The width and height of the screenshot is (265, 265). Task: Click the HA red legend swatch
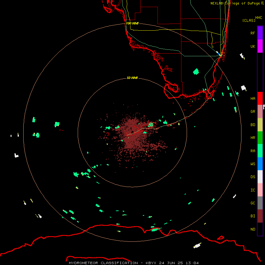pos(260,98)
